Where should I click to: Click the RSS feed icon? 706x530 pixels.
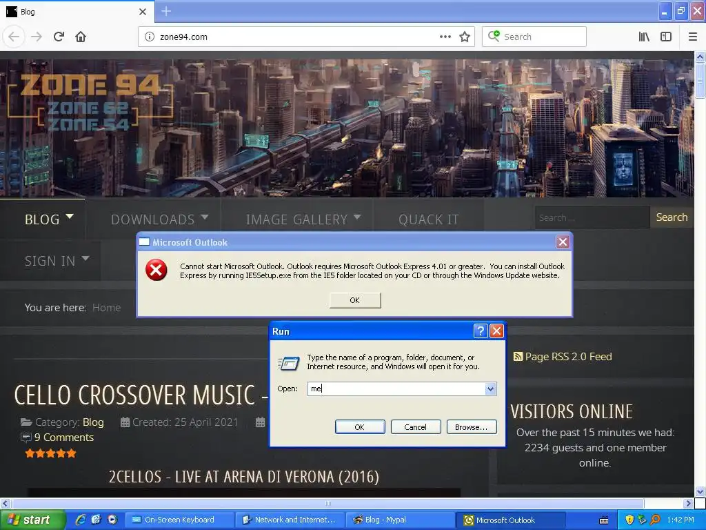[518, 357]
